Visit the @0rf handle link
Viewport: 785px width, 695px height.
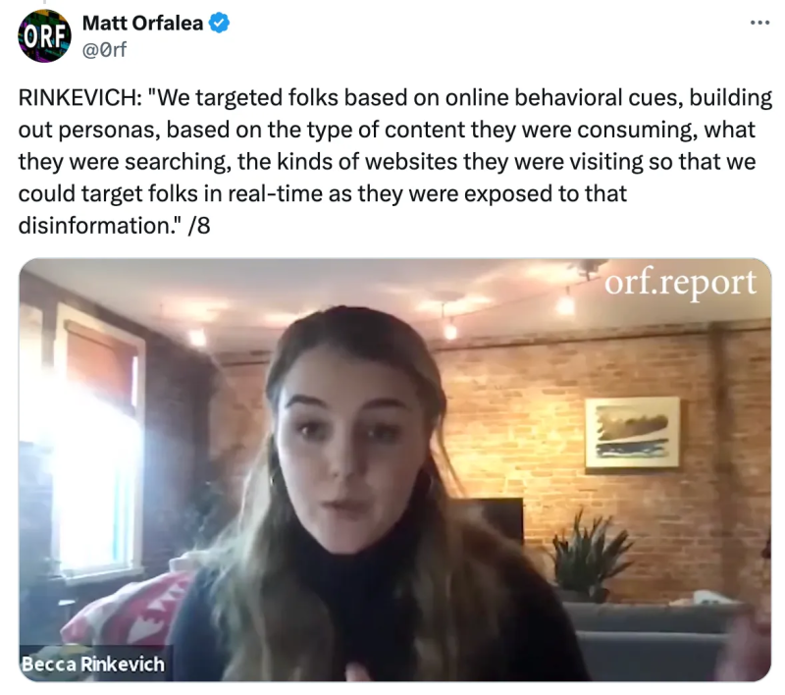pyautogui.click(x=104, y=49)
